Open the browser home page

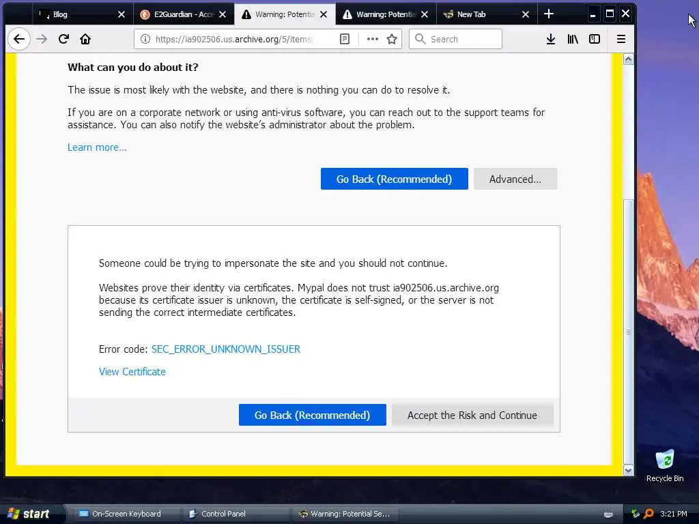[85, 39]
